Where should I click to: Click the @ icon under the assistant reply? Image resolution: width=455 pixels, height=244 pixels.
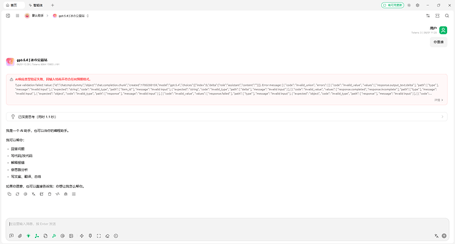26,194
